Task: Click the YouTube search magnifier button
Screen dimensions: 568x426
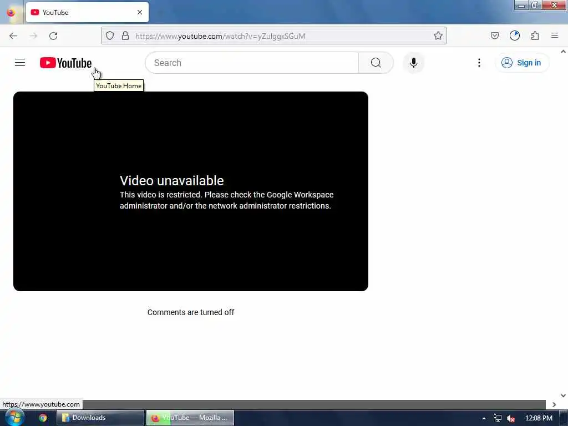Action: [376, 63]
